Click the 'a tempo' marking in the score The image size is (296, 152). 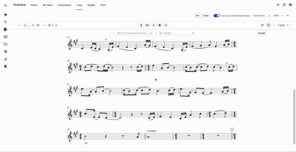coord(152,131)
